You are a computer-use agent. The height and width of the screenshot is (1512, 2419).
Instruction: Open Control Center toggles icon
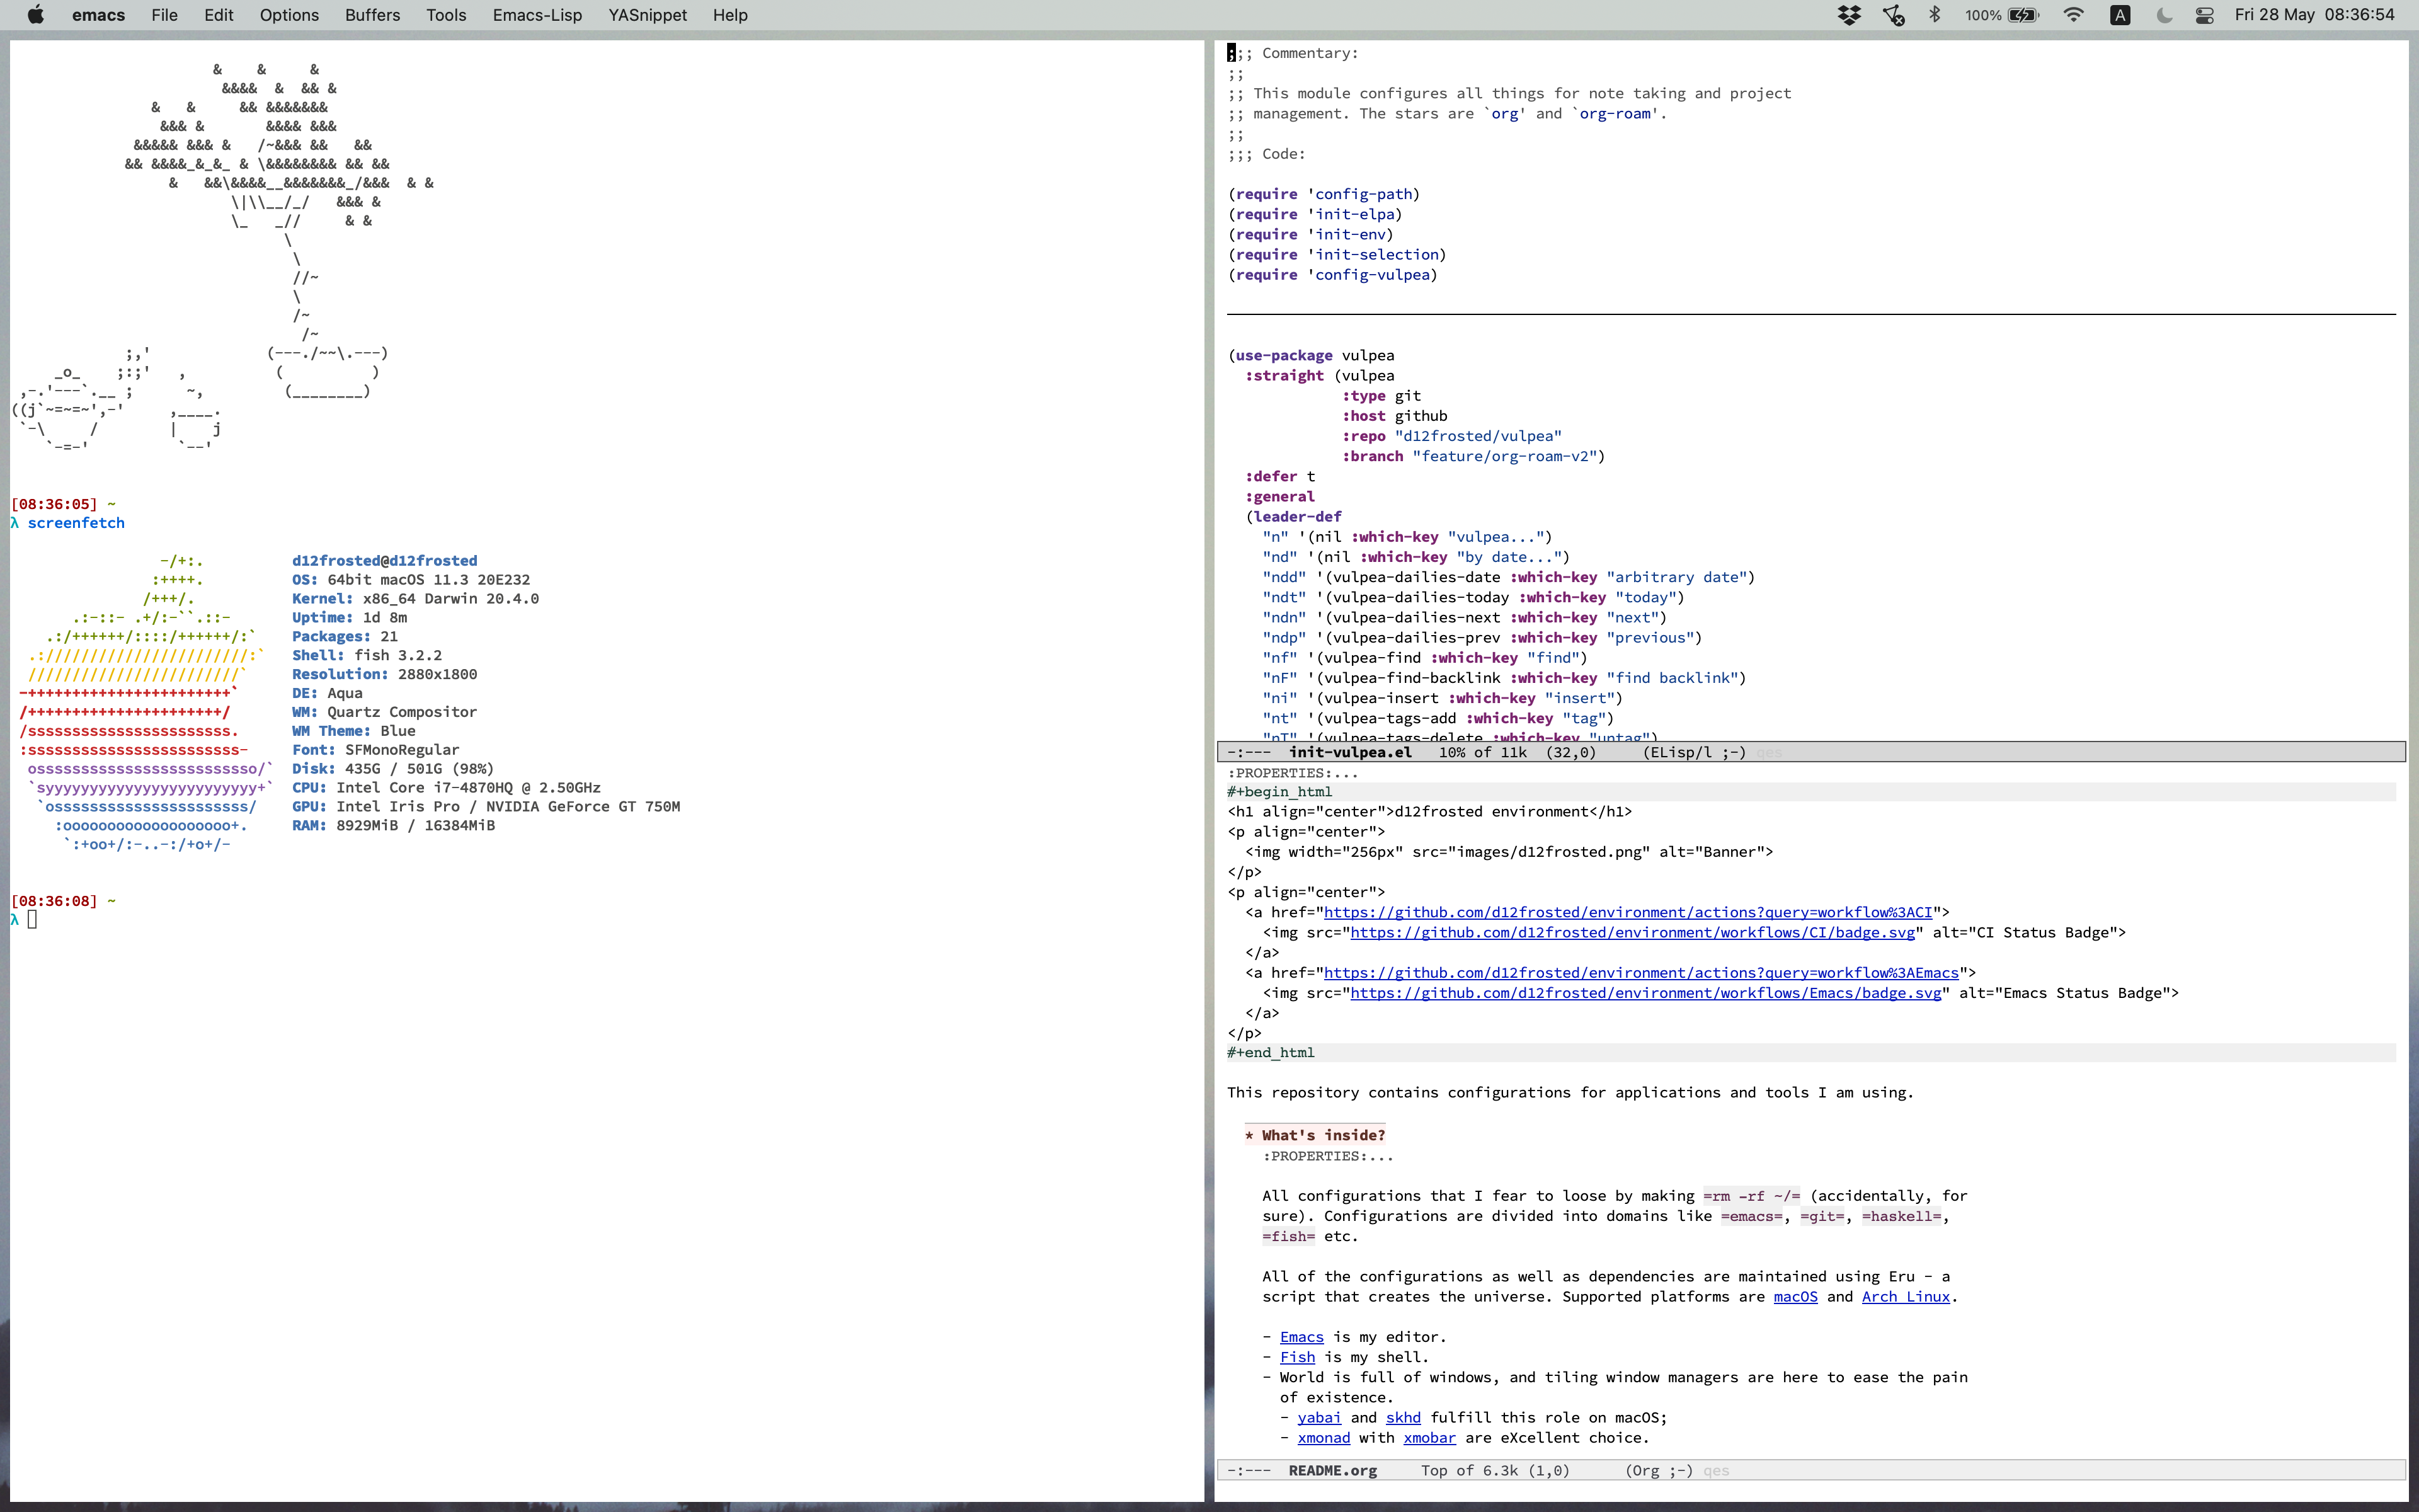[x=2204, y=15]
